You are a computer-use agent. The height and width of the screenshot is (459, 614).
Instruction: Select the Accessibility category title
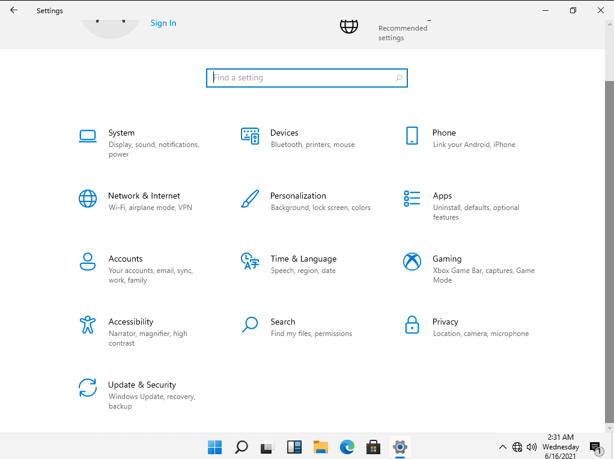pyautogui.click(x=131, y=322)
